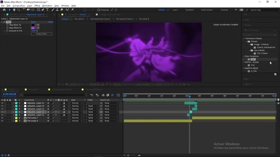Viewport: 280px width, 157px height.
Task: Select the Small Screen workspace
Action: tap(207, 10)
